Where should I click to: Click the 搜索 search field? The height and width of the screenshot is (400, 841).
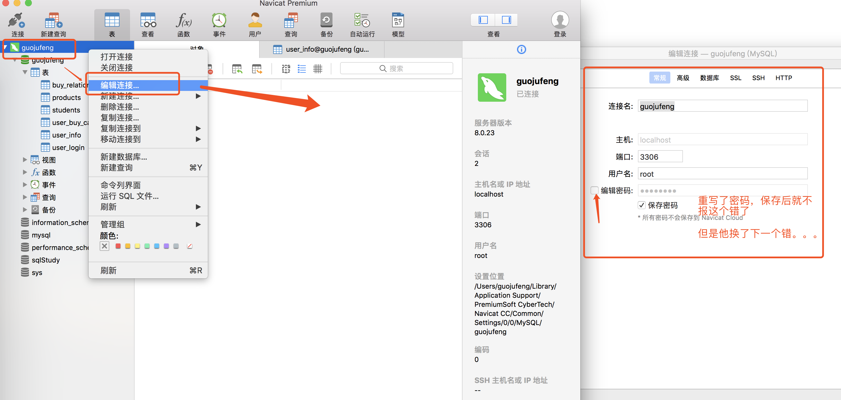(396, 68)
